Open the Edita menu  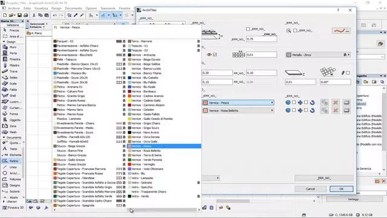click(x=27, y=8)
